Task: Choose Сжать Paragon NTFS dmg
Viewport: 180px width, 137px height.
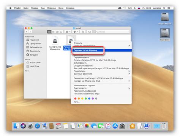Action: [101, 60]
